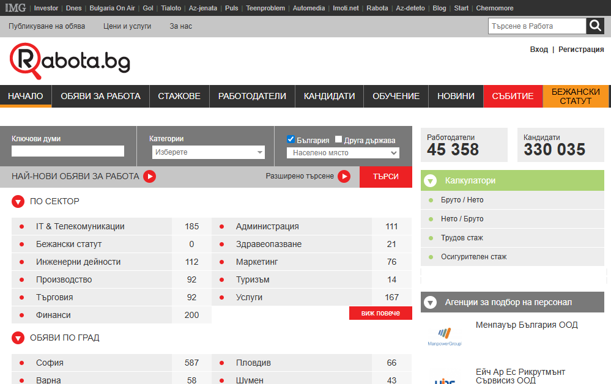Click the Вход link
Image resolution: width=611 pixels, height=384 pixels.
click(539, 50)
